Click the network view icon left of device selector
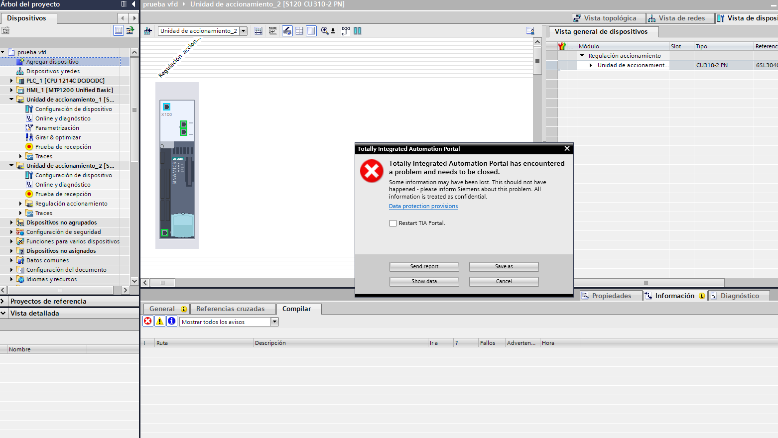Image resolution: width=778 pixels, height=438 pixels. 148,31
